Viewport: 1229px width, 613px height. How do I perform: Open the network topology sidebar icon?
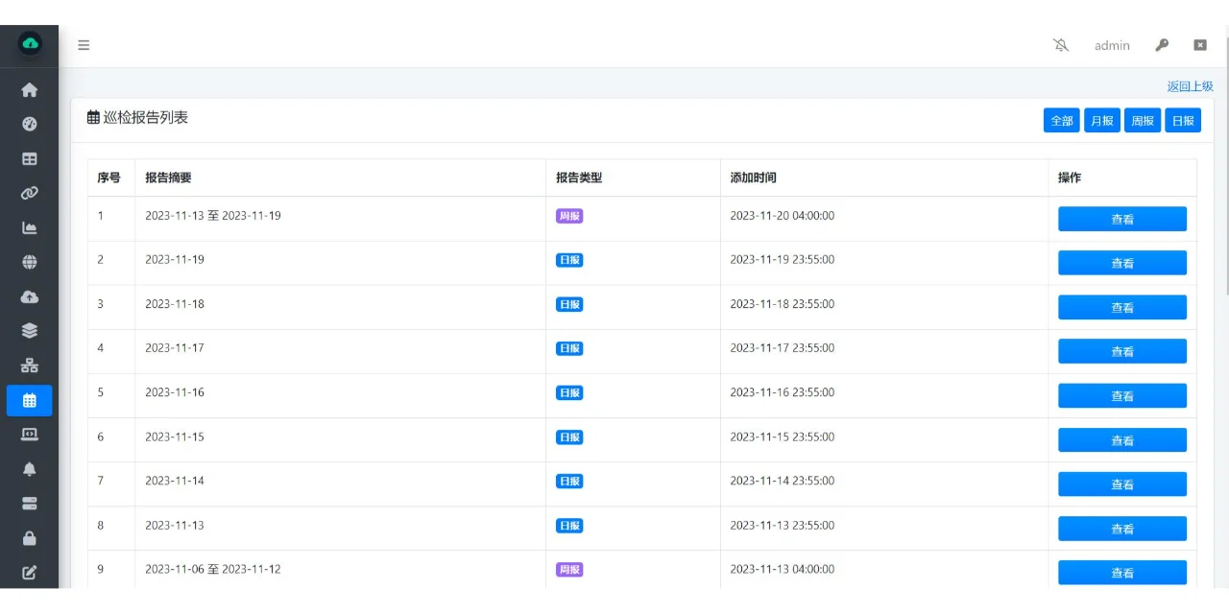click(x=30, y=365)
